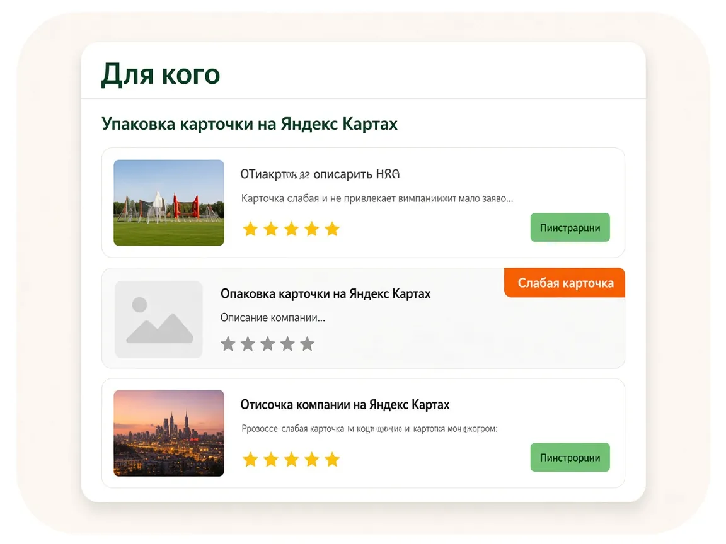Click the green button in the city skyline card
Viewport: 726px width, 544px height.
point(570,457)
